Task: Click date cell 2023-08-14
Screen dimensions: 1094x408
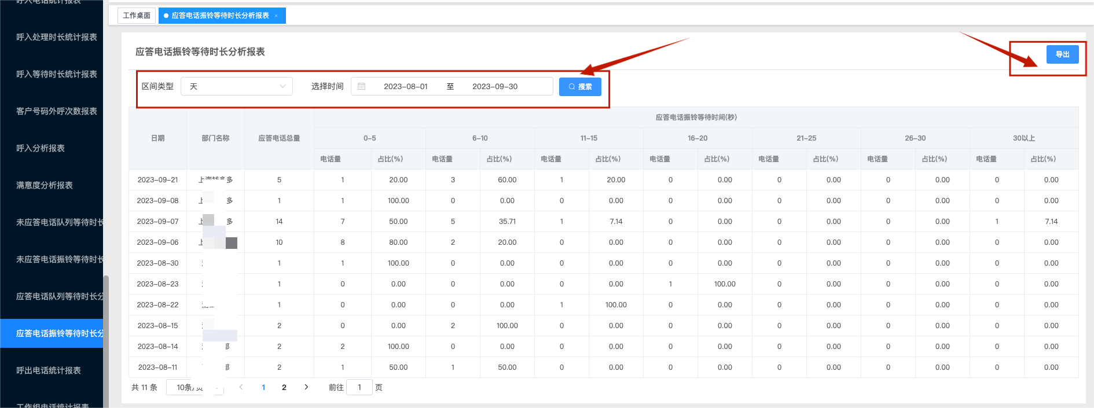Action: click(157, 347)
